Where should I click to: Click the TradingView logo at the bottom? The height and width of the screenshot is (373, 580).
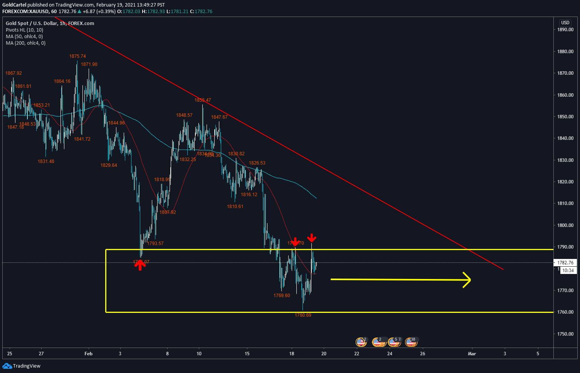point(22,366)
